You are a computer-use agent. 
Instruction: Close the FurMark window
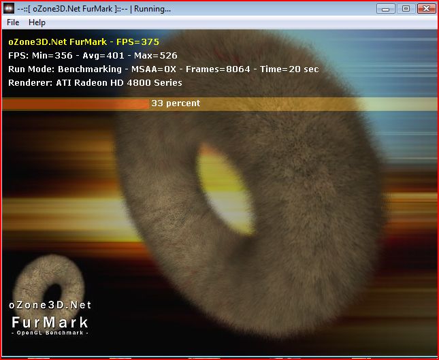426,9
